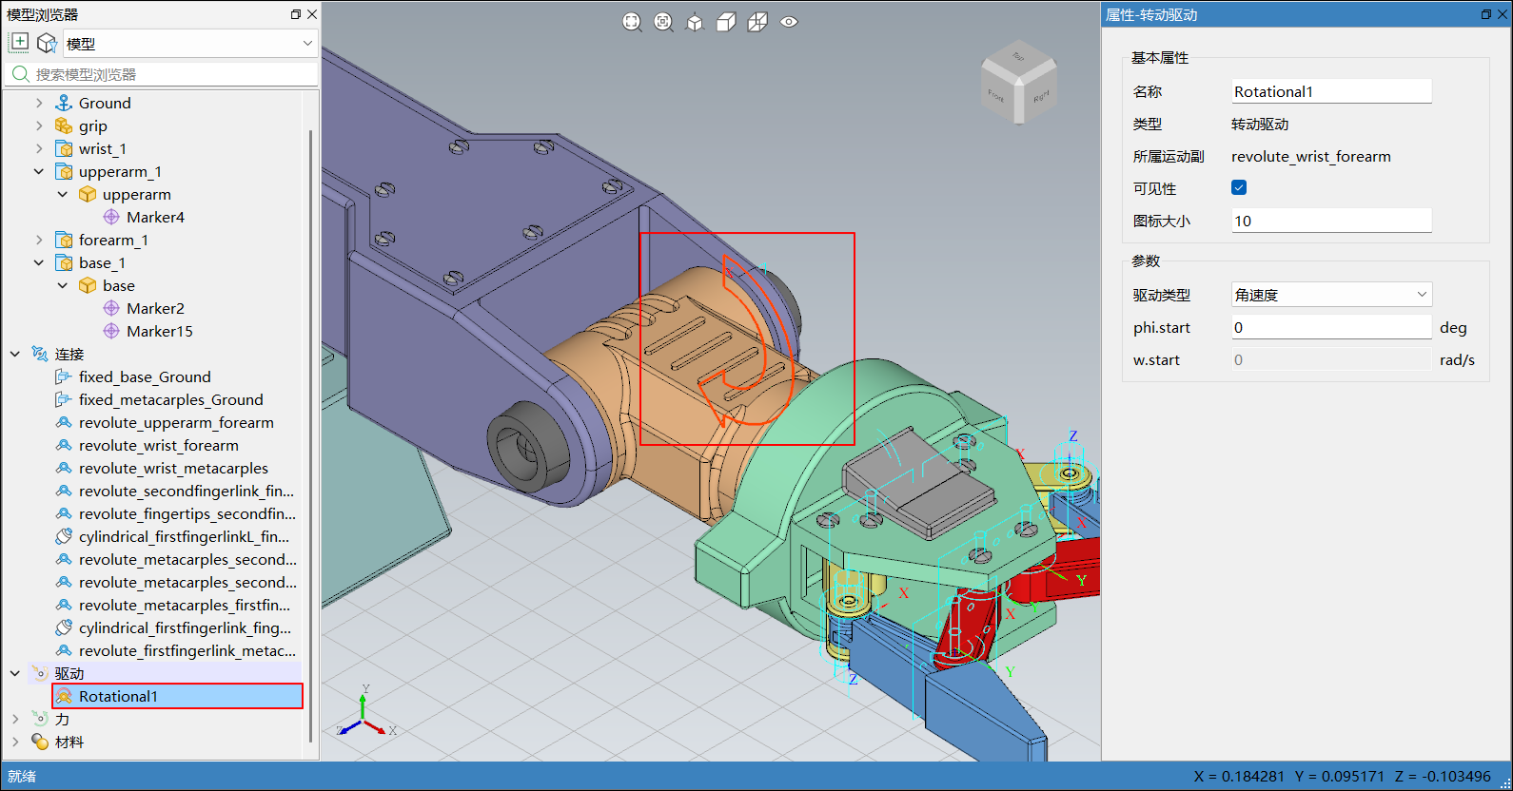Image resolution: width=1513 pixels, height=791 pixels.
Task: Expand the forearm_1 tree node
Action: (39, 240)
